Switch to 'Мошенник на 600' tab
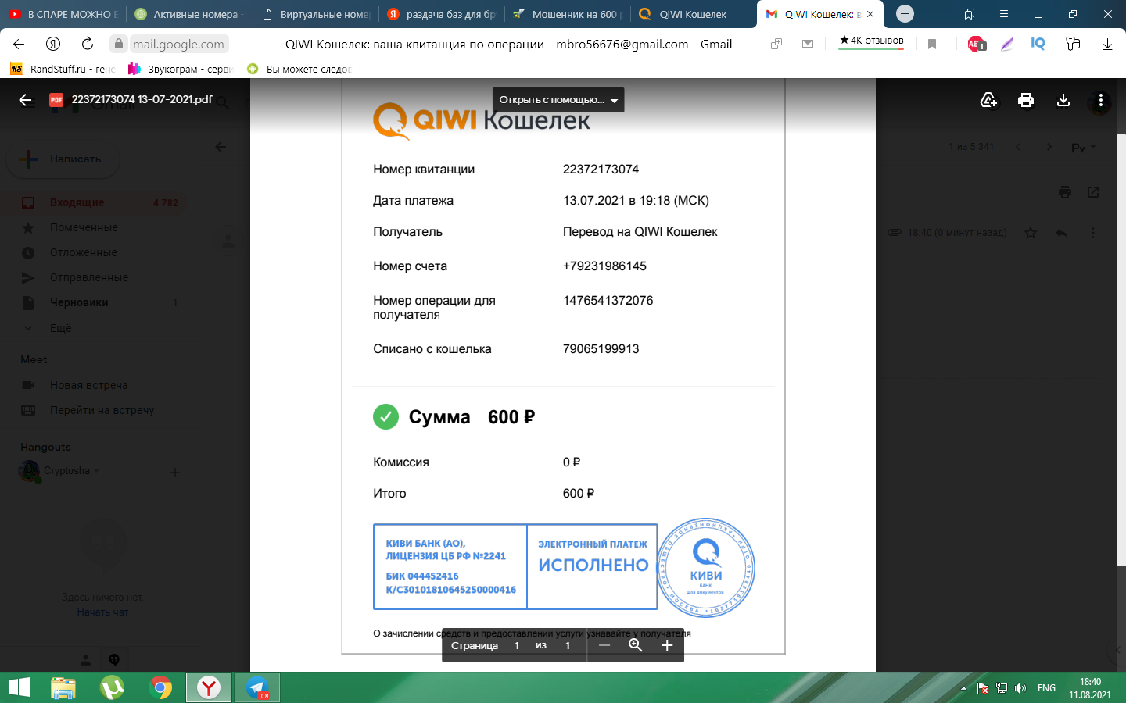The width and height of the screenshot is (1126, 703). 568,14
